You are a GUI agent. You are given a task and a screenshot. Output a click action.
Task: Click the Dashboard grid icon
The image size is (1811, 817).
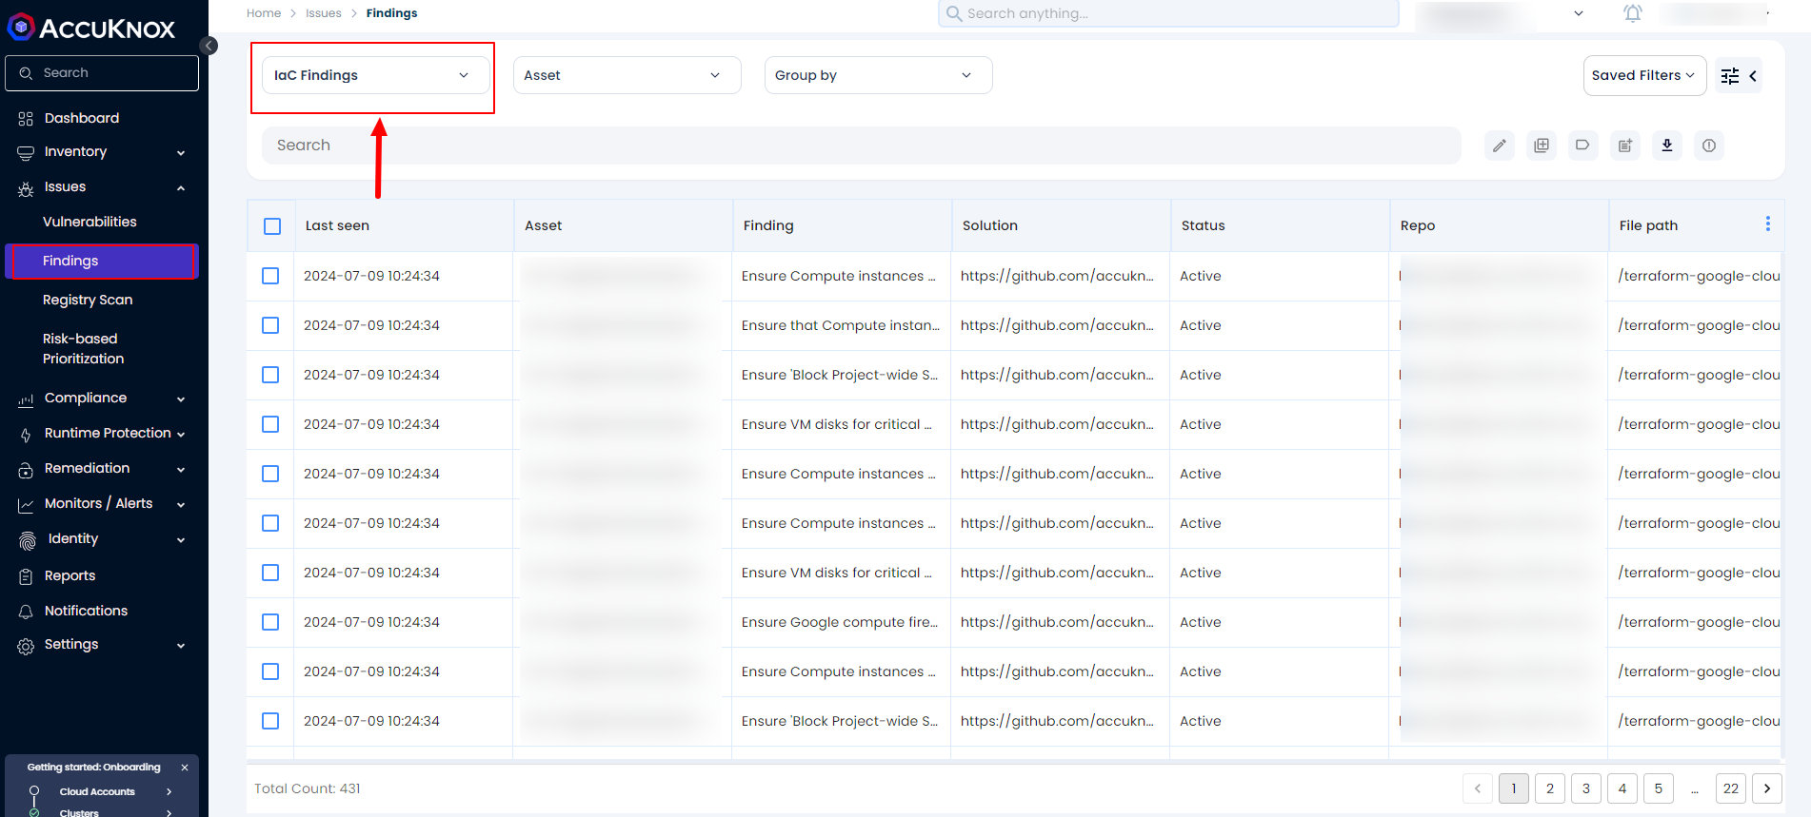click(26, 119)
